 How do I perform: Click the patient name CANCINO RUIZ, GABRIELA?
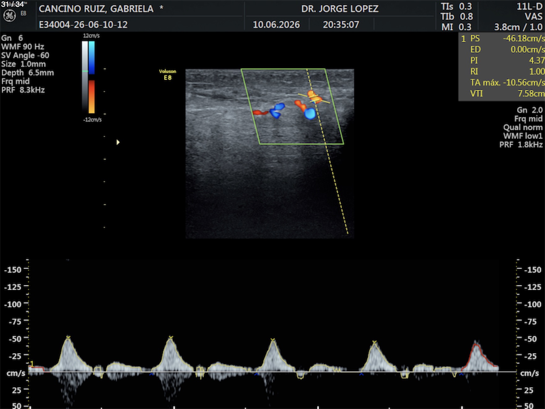pyautogui.click(x=96, y=9)
